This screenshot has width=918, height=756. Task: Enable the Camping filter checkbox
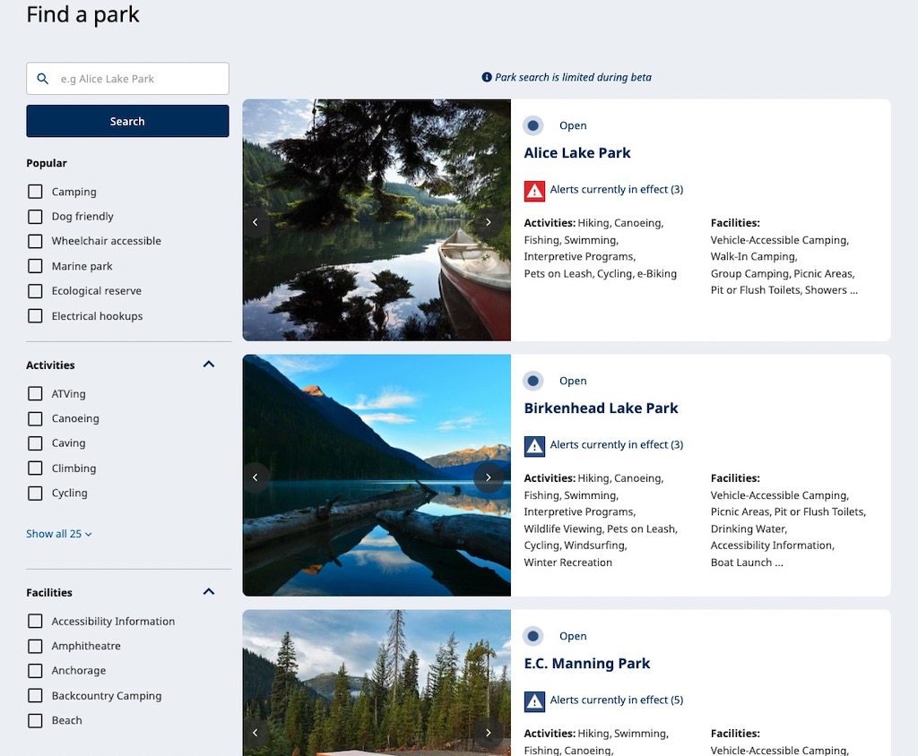35,192
